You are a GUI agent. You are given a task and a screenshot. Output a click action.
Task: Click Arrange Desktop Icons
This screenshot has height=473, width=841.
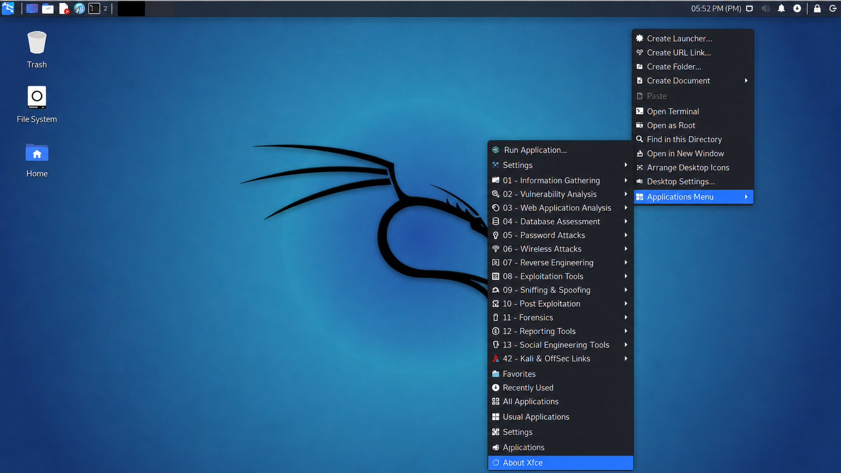(693, 167)
